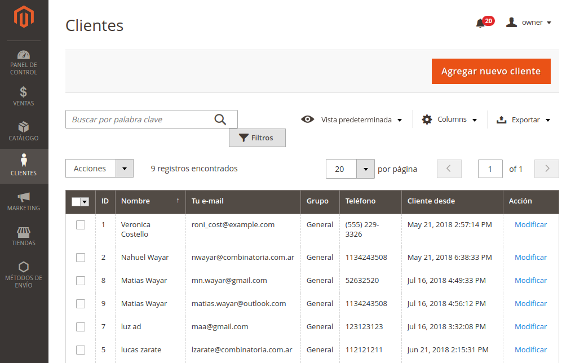Click Modificar for luz ad
The image size is (562, 363).
click(530, 327)
